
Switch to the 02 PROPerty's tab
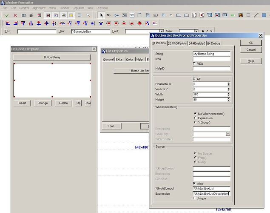pos(177,43)
